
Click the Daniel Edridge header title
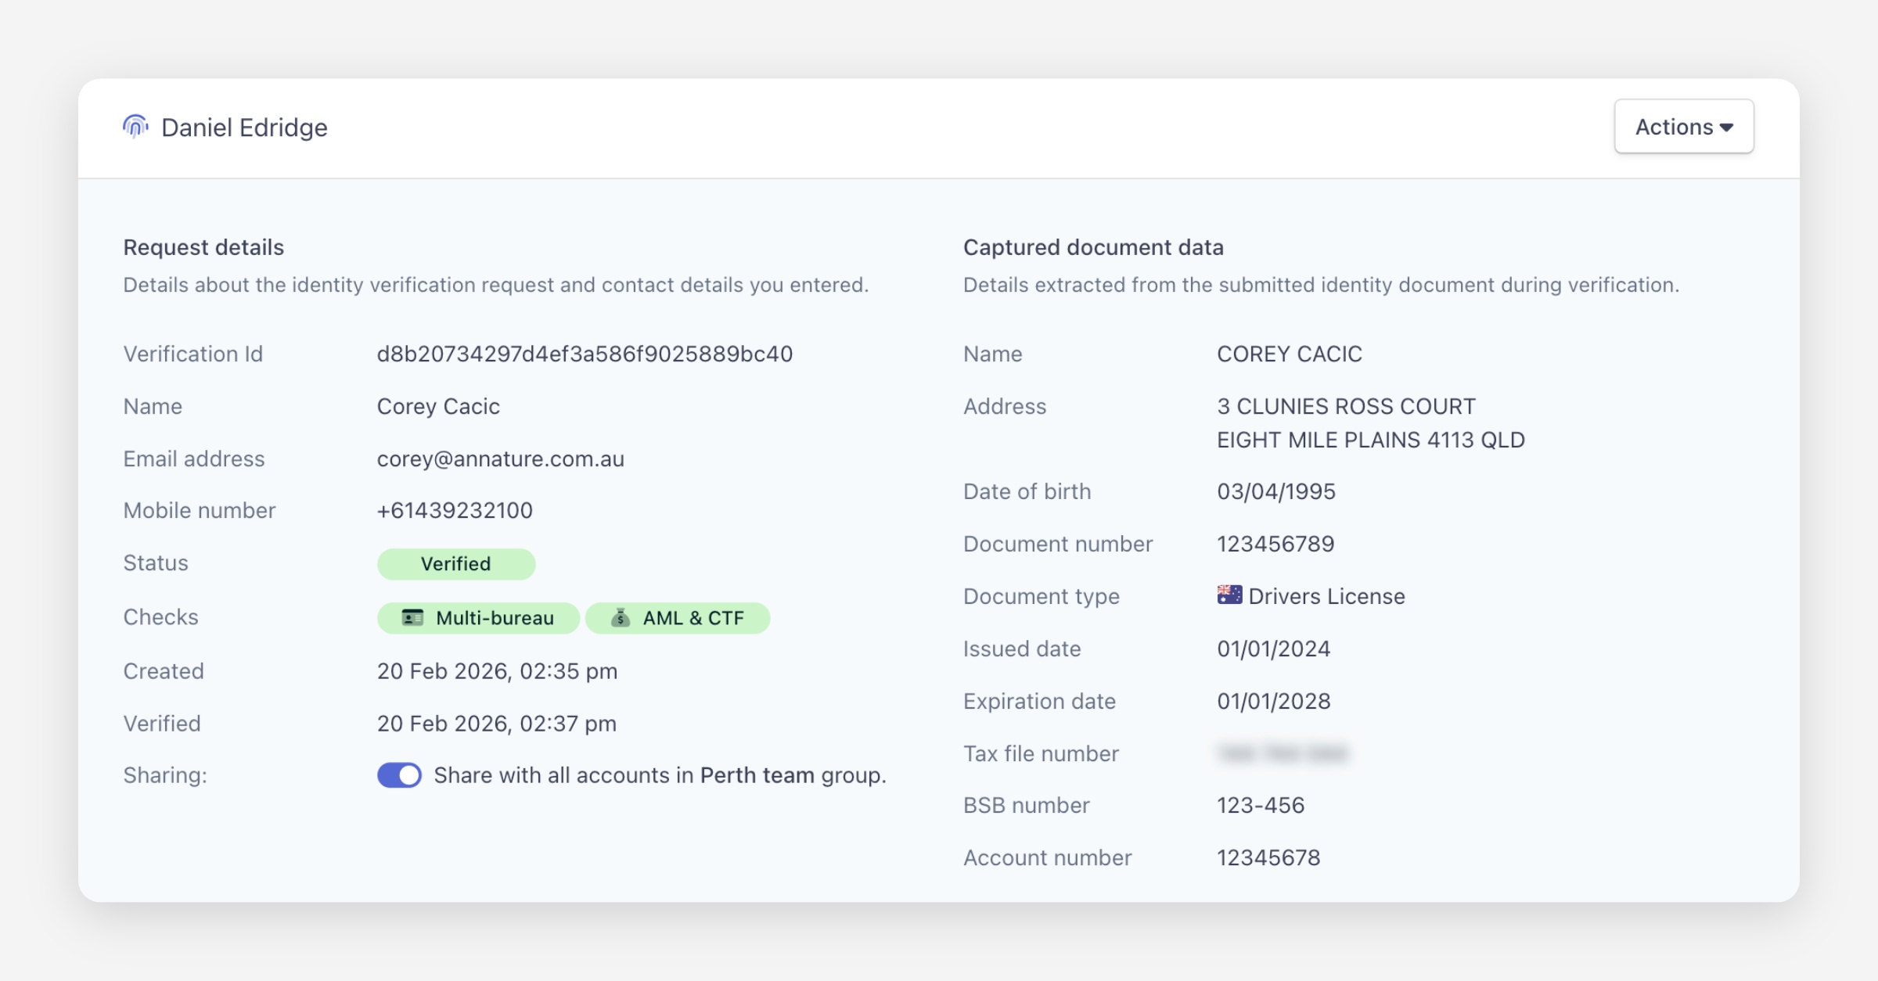tap(244, 127)
